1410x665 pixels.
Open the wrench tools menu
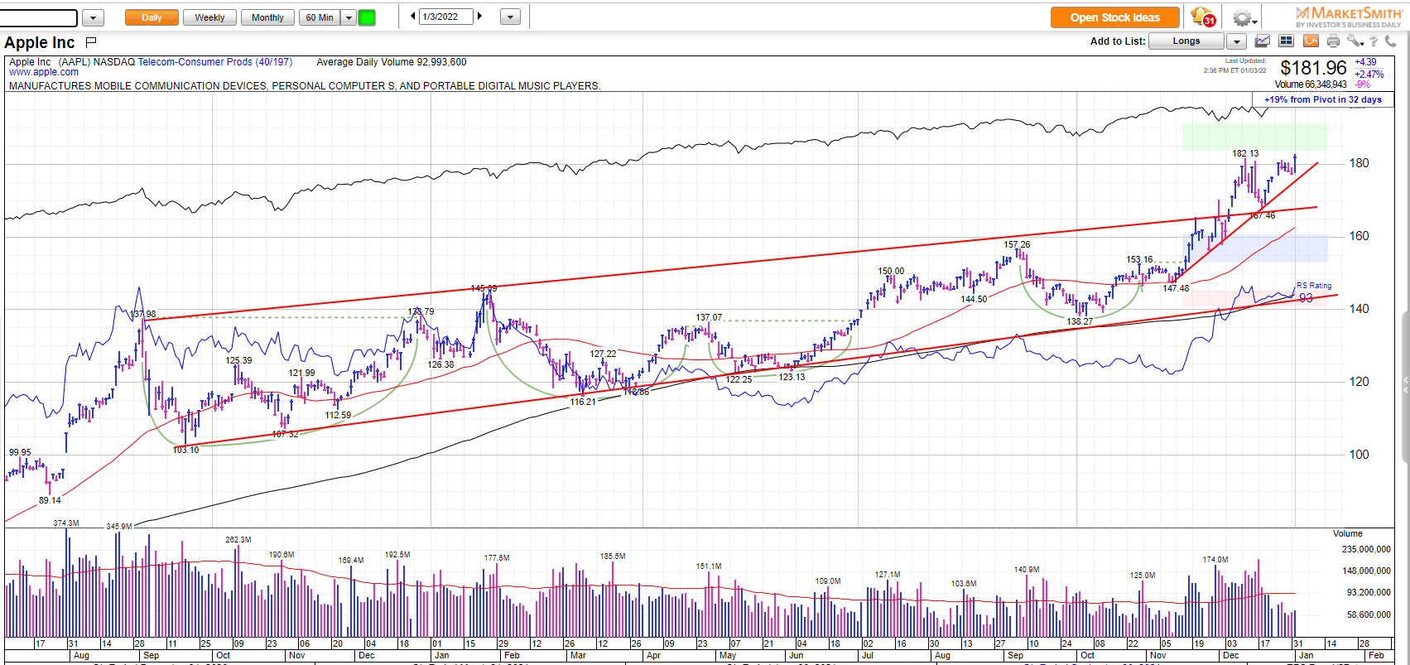coord(1355,41)
